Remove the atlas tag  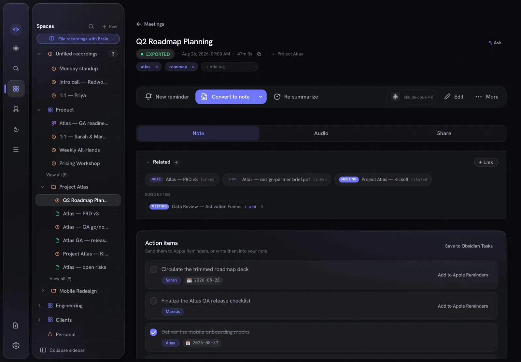coord(157,67)
